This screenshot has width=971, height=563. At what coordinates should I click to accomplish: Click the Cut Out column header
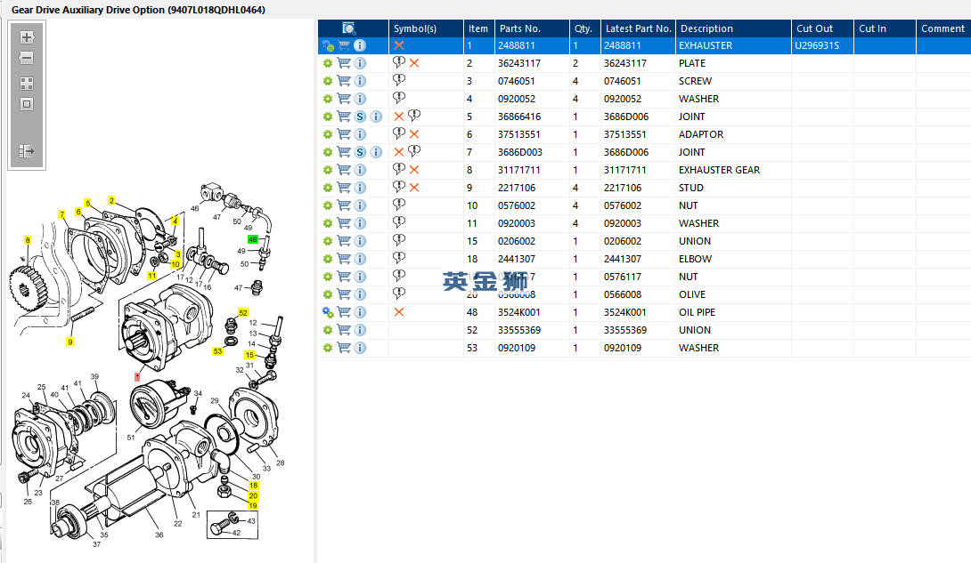click(x=822, y=28)
